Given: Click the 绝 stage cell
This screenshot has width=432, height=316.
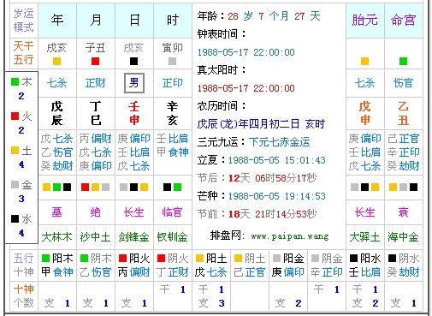Looking at the screenshot, I should click(96, 212).
